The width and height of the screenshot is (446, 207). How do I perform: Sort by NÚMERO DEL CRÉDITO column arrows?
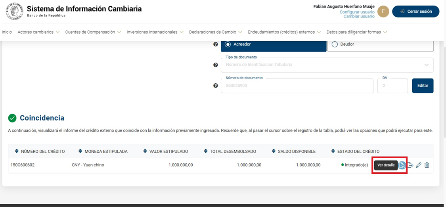coord(17,151)
